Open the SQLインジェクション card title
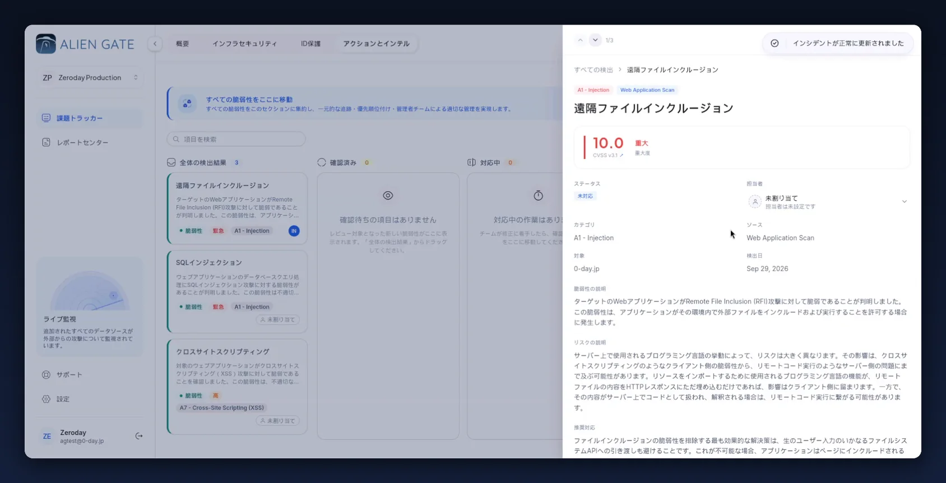Screen dimensions: 946x483 point(209,263)
